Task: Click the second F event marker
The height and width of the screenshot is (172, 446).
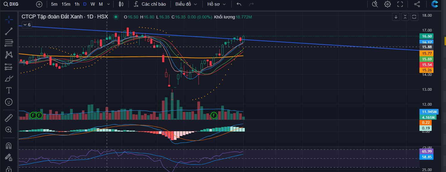Action: click(x=39, y=115)
